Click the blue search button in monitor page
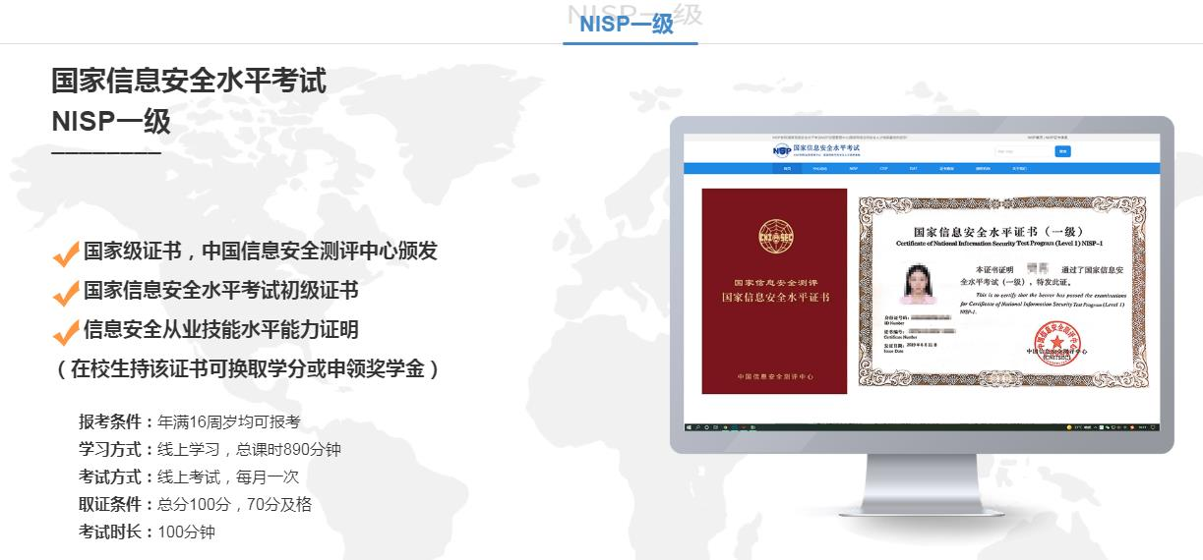The image size is (1203, 560). [1062, 151]
